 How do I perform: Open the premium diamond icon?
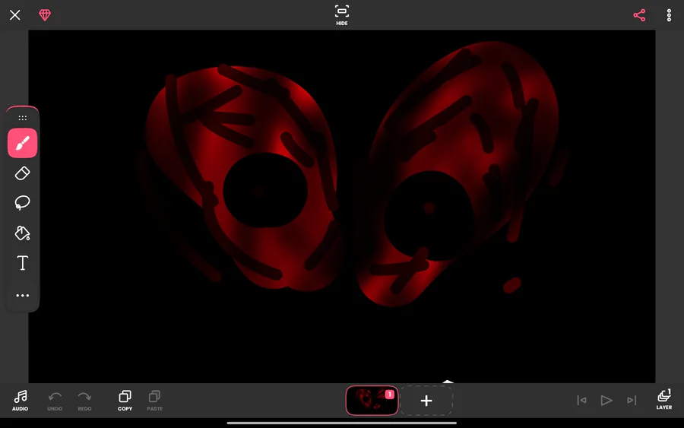pos(45,15)
